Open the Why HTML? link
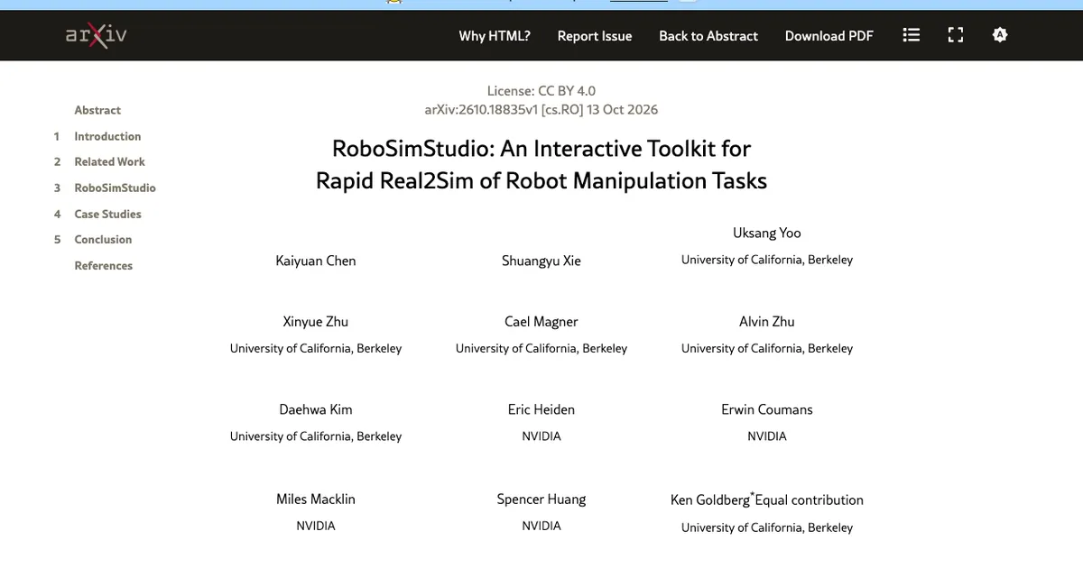The width and height of the screenshot is (1083, 568). 495,36
